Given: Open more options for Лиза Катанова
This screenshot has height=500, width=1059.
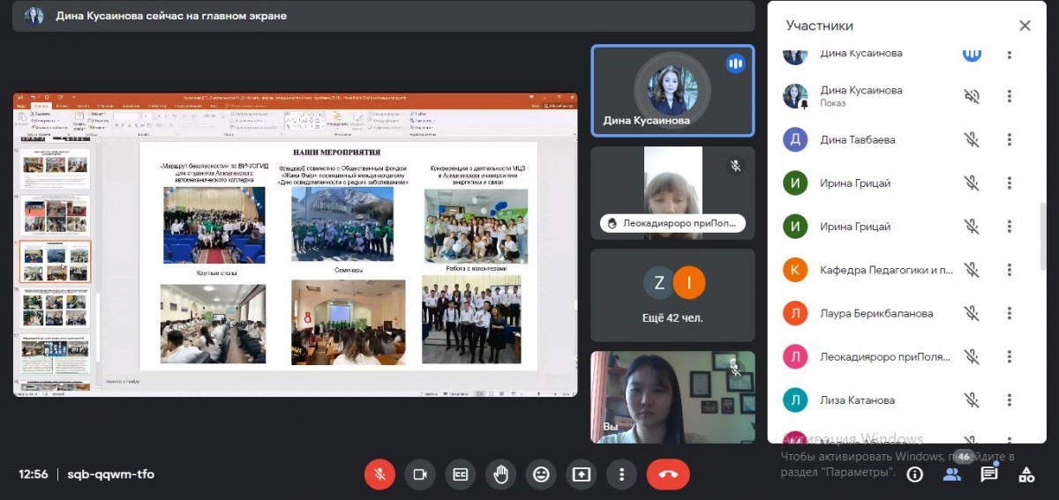Looking at the screenshot, I should [x=1010, y=400].
